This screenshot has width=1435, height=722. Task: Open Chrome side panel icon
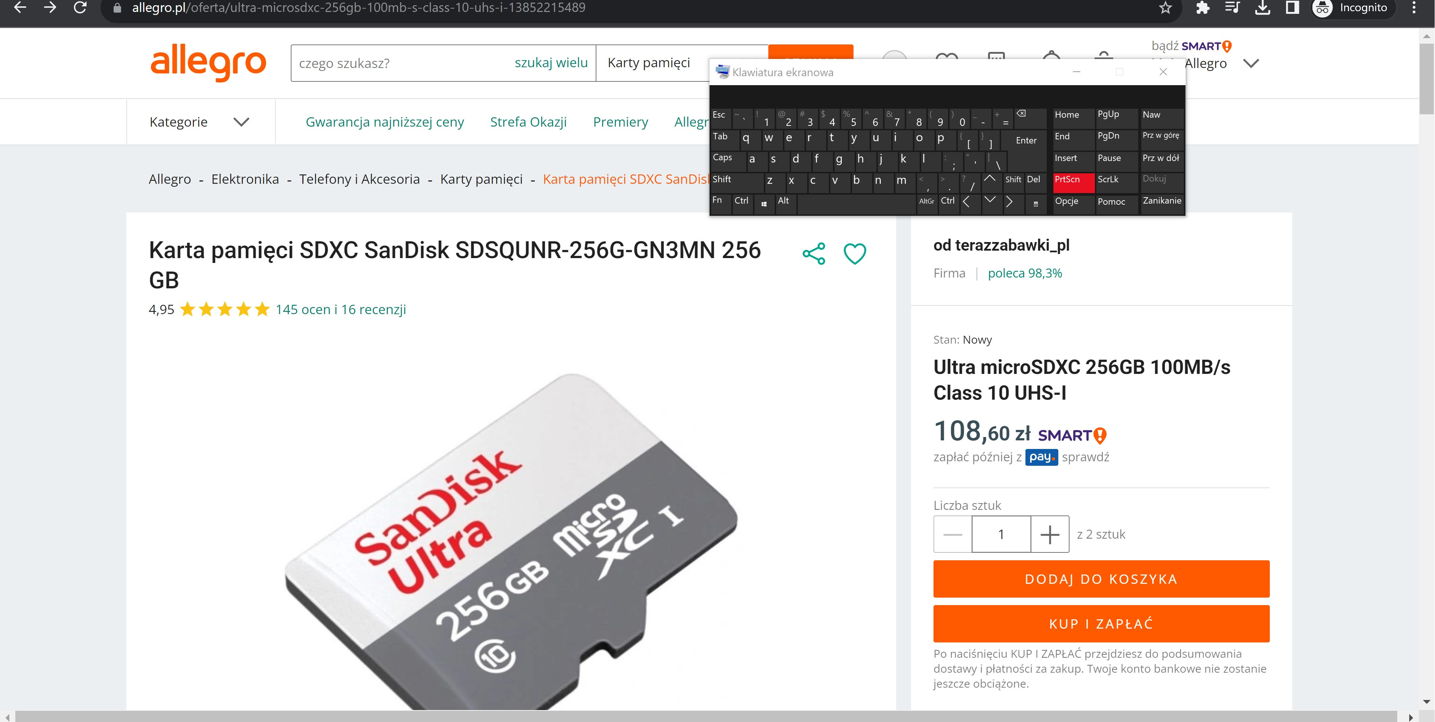coord(1292,8)
